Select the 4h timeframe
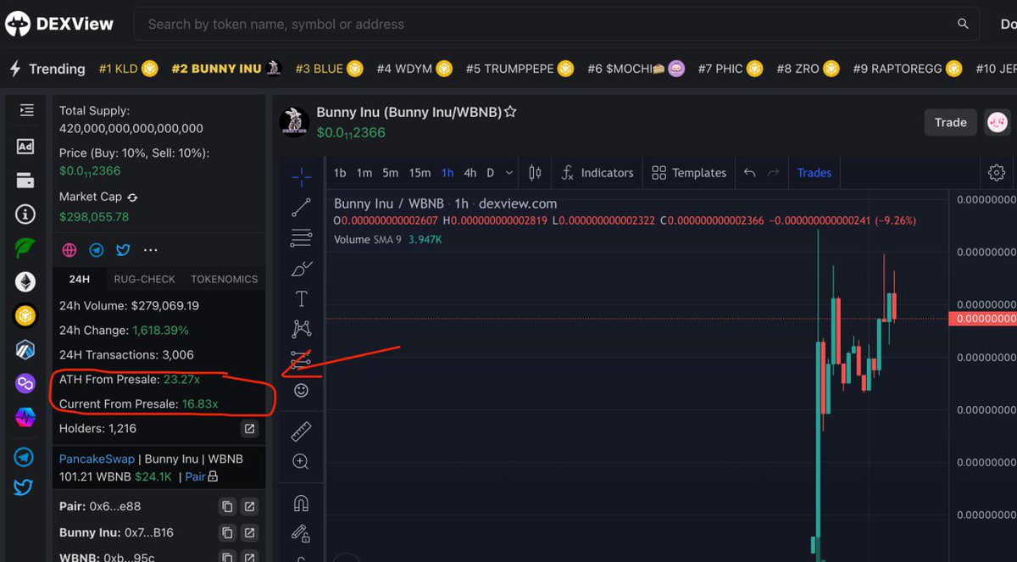 pyautogui.click(x=470, y=173)
